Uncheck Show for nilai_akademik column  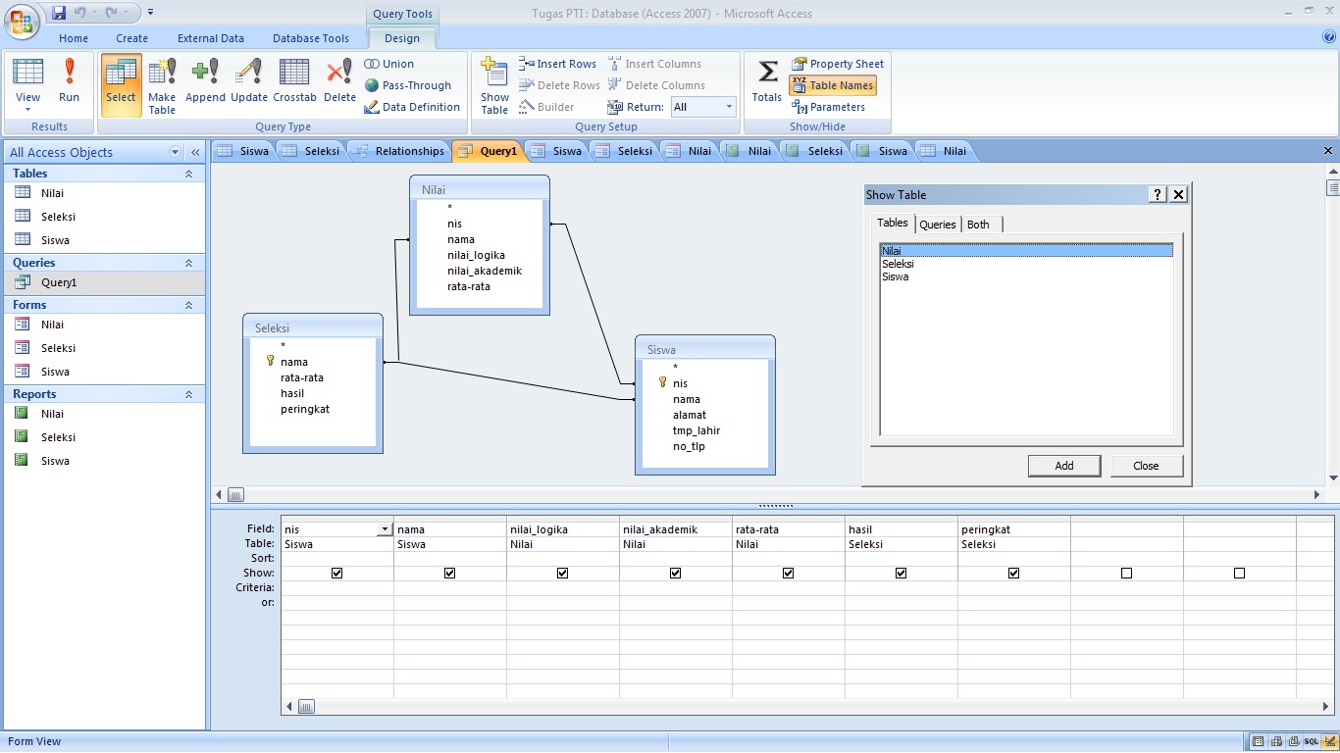(676, 573)
